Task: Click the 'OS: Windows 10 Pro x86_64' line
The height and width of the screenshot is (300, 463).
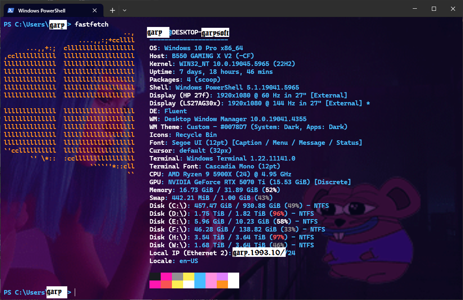Action: 196,48
